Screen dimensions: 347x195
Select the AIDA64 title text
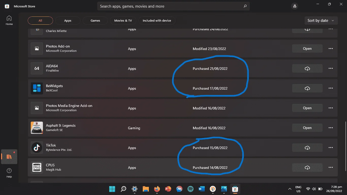click(52, 66)
